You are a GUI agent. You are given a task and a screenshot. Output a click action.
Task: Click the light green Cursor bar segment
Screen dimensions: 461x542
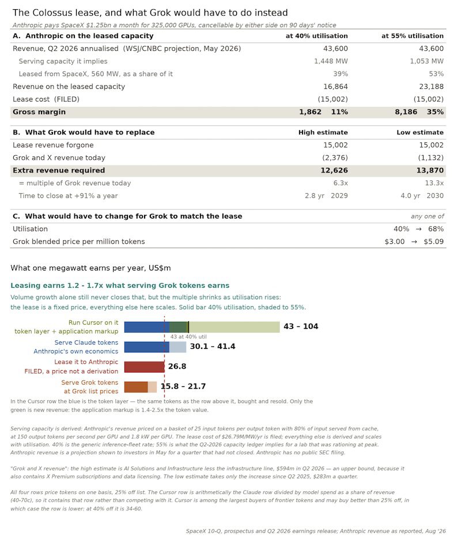pyautogui.click(x=235, y=327)
